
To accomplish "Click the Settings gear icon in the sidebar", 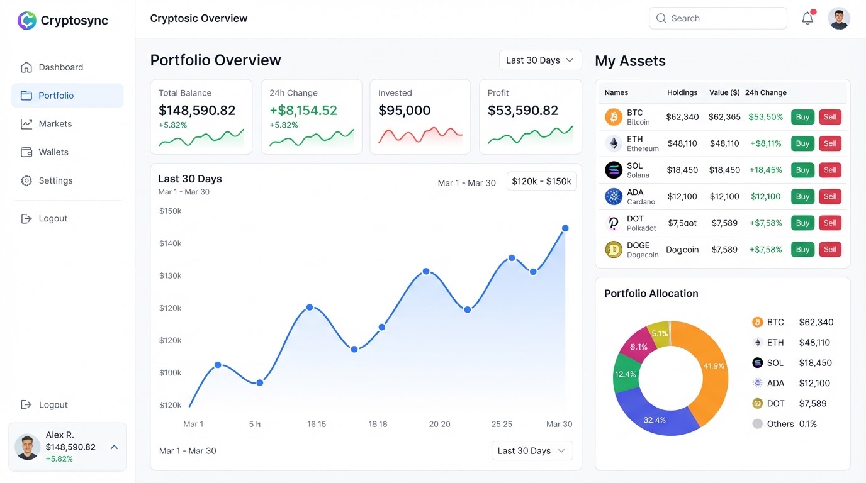I will pos(26,180).
